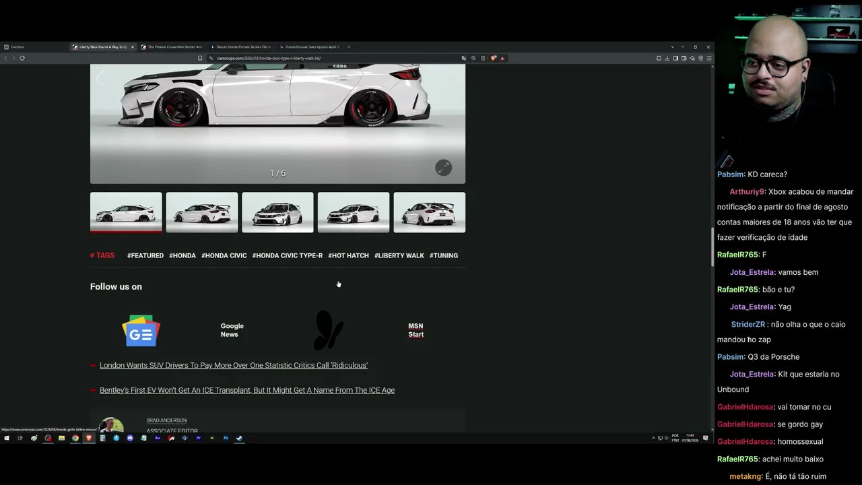This screenshot has width=862, height=485.
Task: Open the Google News follow icon
Action: [141, 331]
